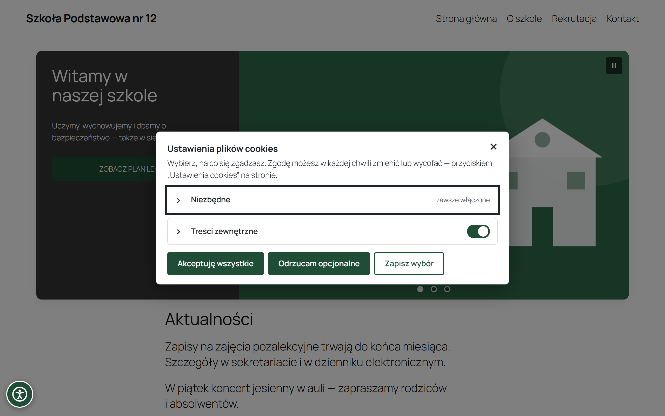Navigate to Rekrutacja page
The image size is (665, 416).
point(574,19)
